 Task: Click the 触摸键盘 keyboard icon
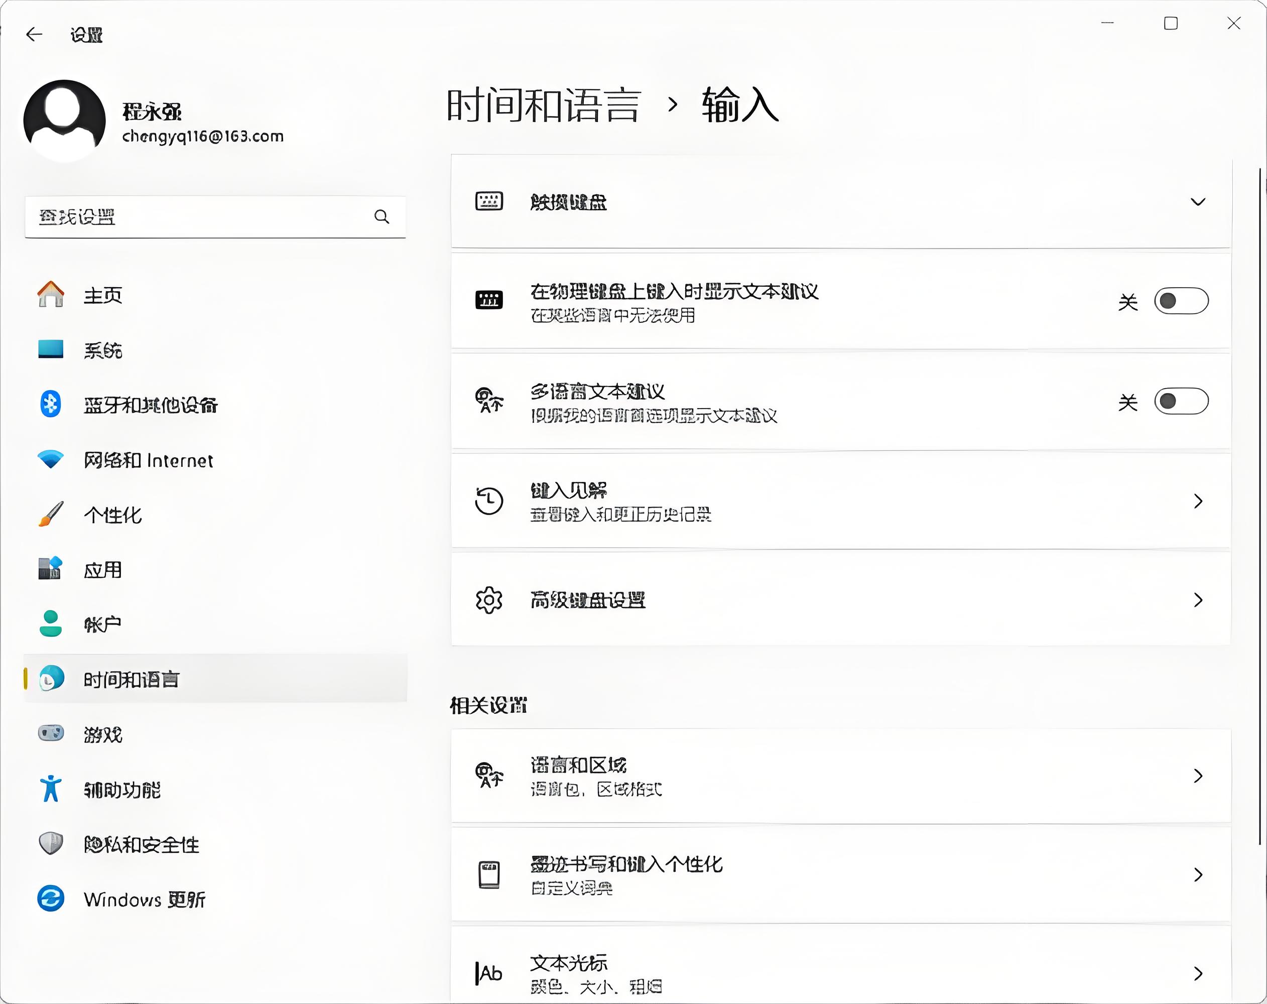click(x=489, y=201)
